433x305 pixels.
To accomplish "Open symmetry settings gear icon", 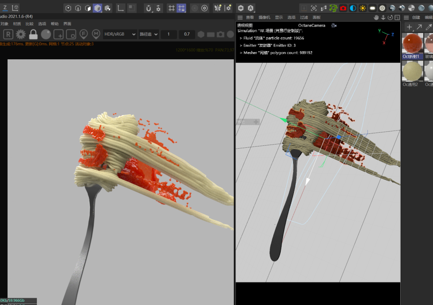I will pyautogui.click(x=228, y=8).
